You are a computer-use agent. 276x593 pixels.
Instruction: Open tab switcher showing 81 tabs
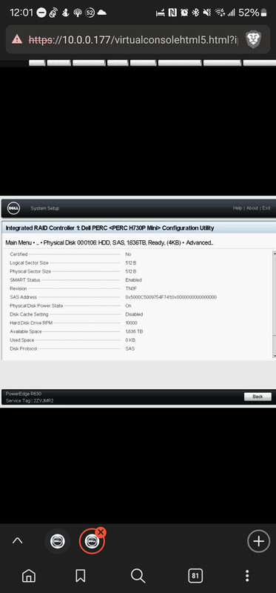click(x=195, y=576)
